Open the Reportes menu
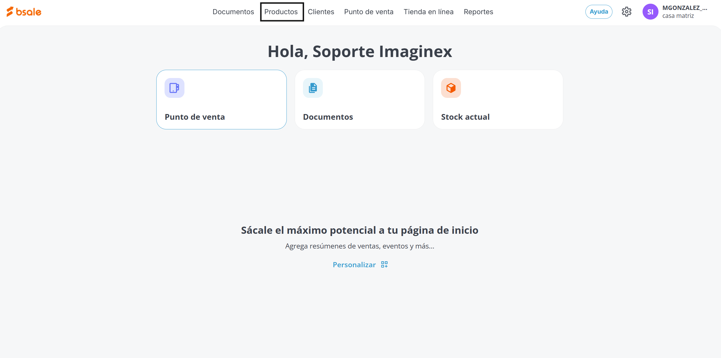This screenshot has height=358, width=721. pos(478,12)
